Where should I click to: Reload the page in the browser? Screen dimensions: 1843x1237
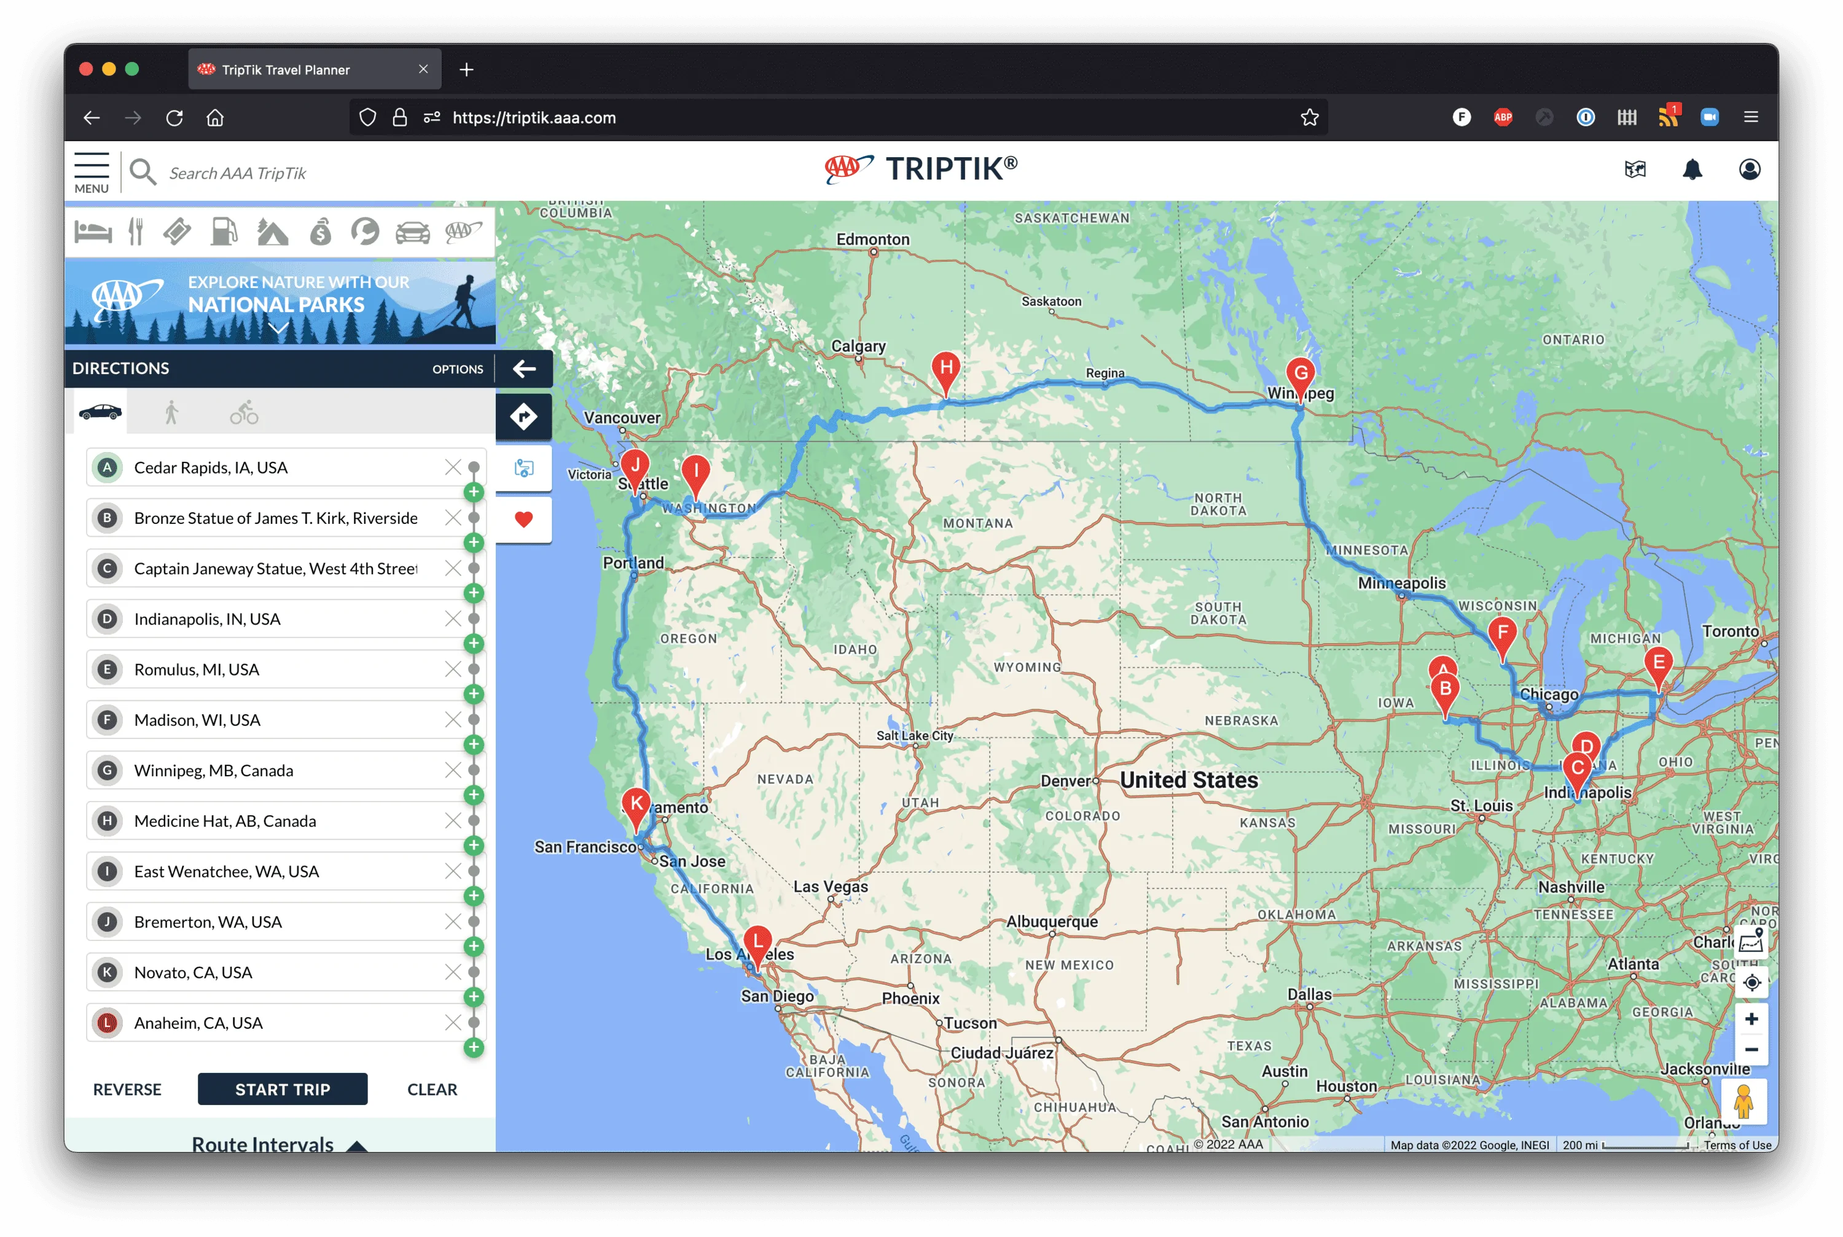coord(174,117)
